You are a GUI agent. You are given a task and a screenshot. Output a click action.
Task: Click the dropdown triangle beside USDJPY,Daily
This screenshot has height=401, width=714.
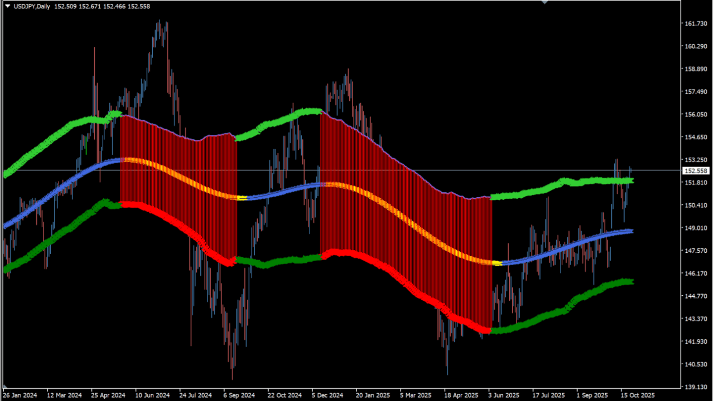8,6
